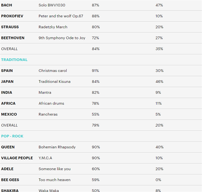Select the Bohemian Rhapsody title

click(57, 147)
